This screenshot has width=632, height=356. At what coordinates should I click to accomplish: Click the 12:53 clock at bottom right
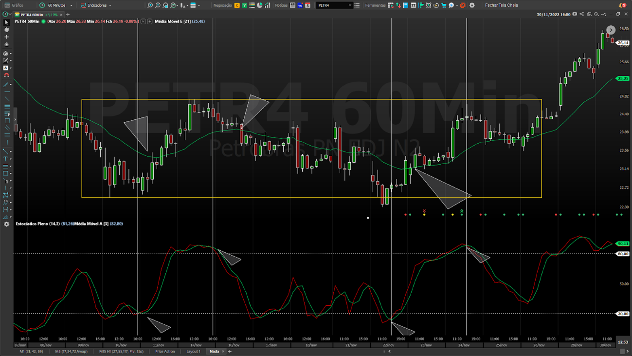pos(623,342)
